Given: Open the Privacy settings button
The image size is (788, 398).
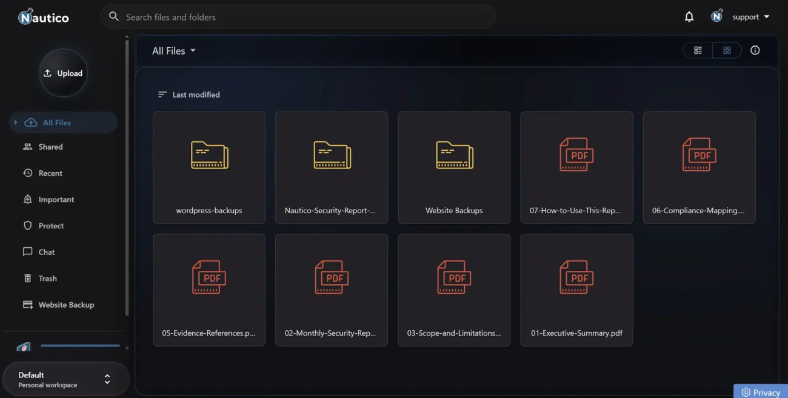Looking at the screenshot, I should (761, 392).
